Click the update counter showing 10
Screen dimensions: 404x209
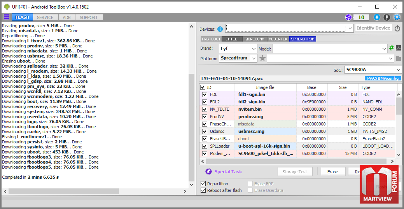click(x=361, y=17)
